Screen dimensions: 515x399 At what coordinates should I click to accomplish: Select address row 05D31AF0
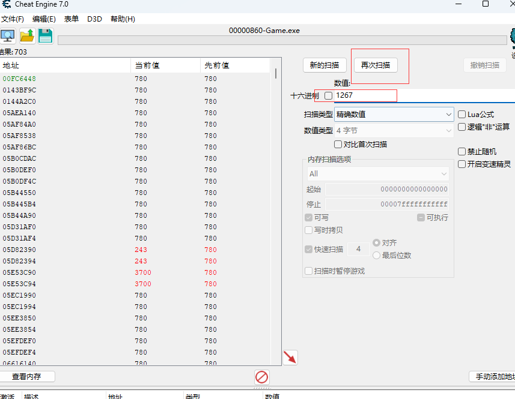135,227
